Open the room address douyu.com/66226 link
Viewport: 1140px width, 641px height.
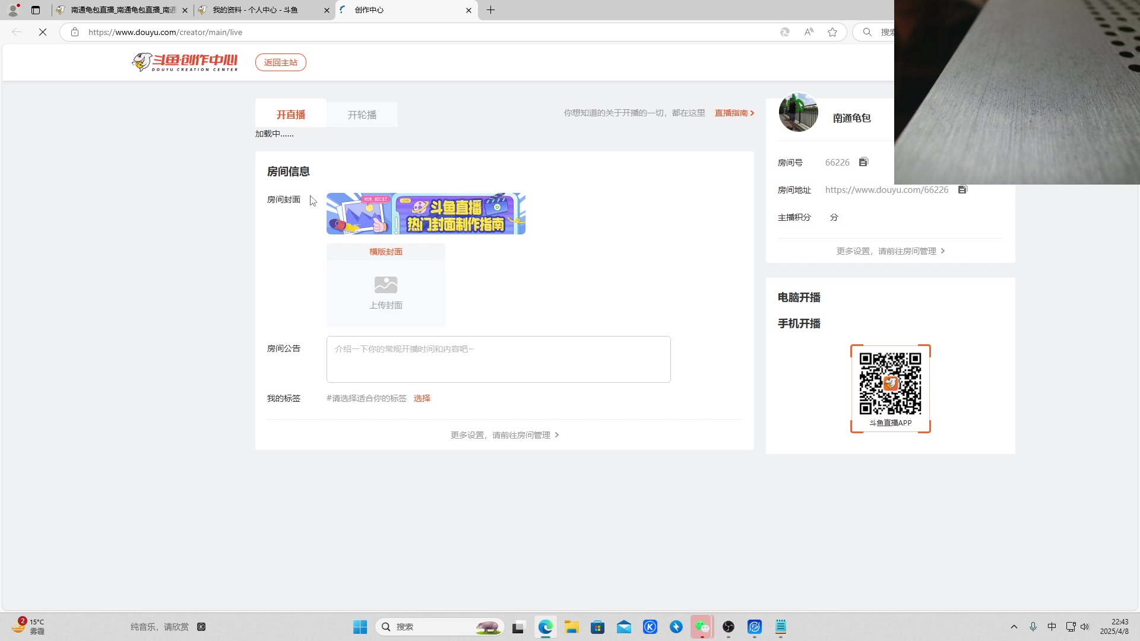tap(886, 190)
